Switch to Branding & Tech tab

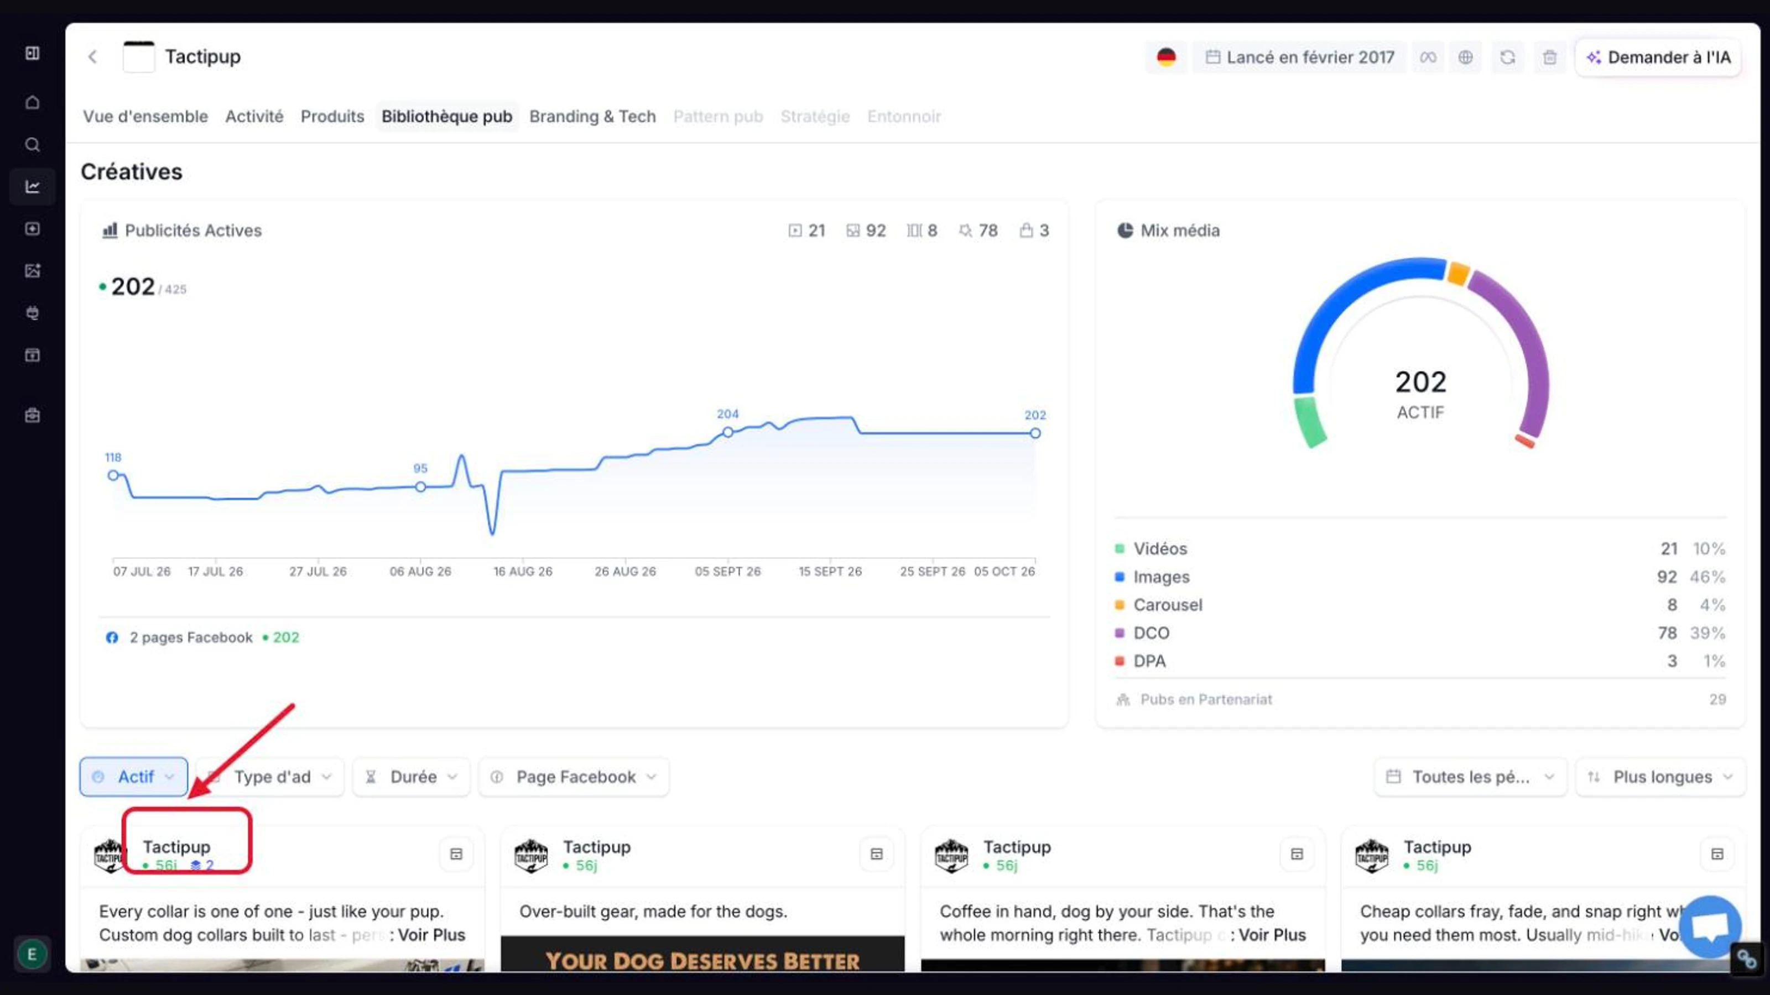pyautogui.click(x=592, y=116)
